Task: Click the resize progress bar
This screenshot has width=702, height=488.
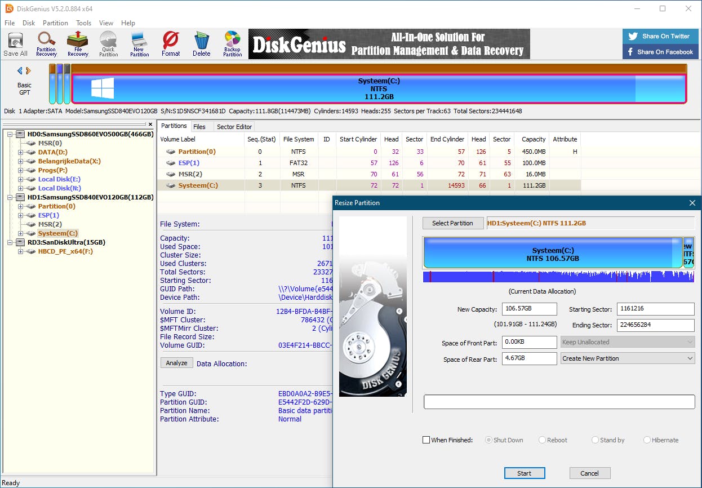Action: click(x=559, y=401)
